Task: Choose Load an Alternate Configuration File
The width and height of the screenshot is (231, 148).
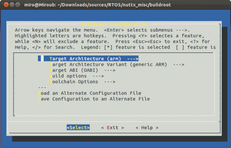Action: point(90,93)
